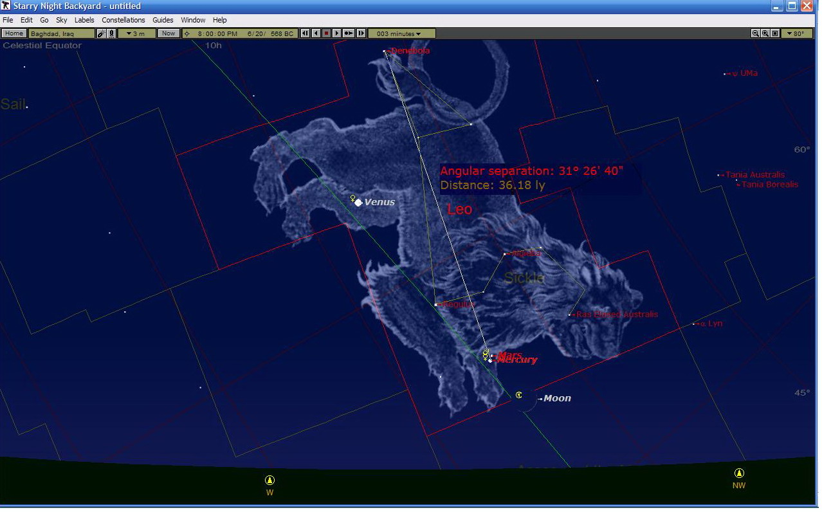The height and width of the screenshot is (512, 822).
Task: Click the α Lyn star label
Action: tap(711, 324)
